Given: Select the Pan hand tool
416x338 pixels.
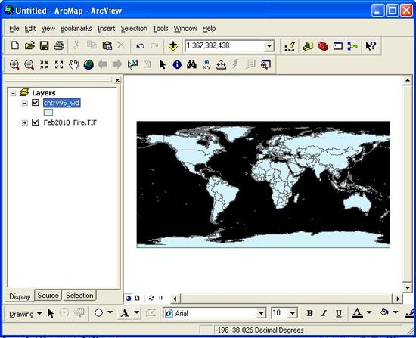Looking at the screenshot, I should tap(74, 64).
